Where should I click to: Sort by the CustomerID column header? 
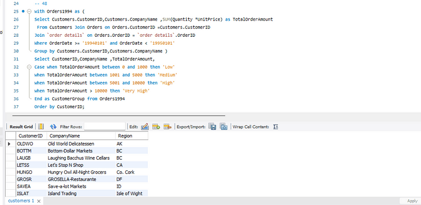[x=32, y=136]
